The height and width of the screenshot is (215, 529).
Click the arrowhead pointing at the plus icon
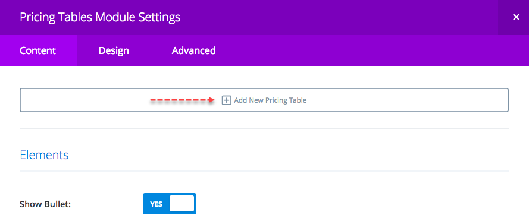(211, 100)
